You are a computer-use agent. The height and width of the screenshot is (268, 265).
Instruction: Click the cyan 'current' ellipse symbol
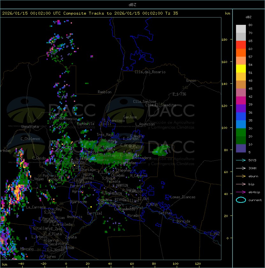coord(241,200)
